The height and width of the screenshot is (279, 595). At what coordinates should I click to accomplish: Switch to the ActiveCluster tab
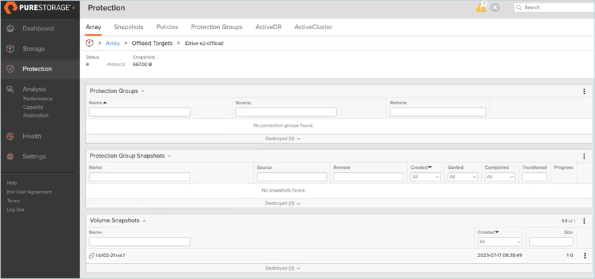pos(314,27)
